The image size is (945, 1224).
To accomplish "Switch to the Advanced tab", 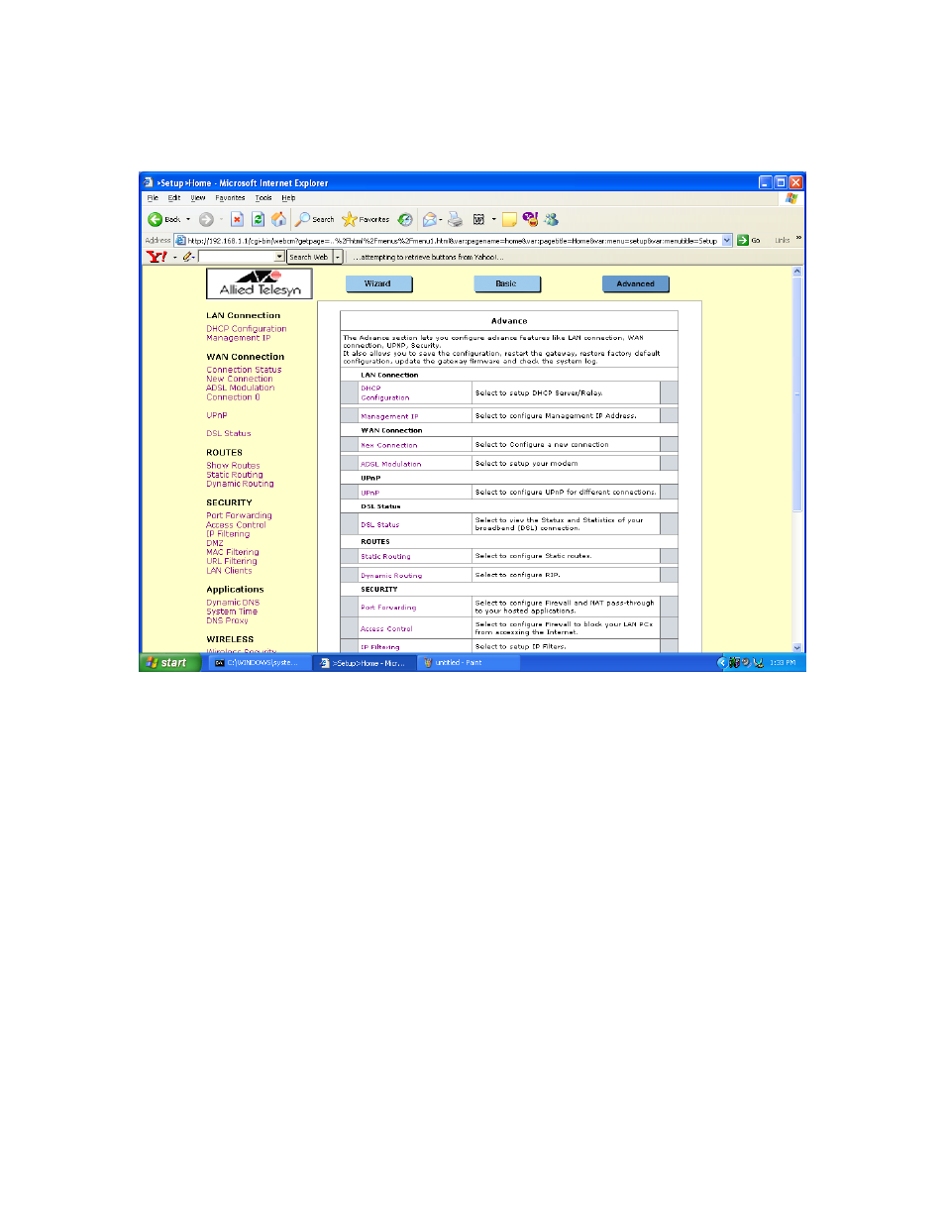I will tap(636, 283).
